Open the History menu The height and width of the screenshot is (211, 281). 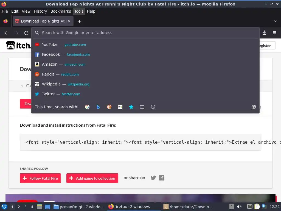coord(41,11)
